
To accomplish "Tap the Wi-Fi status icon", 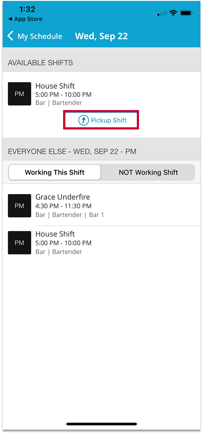I will [173, 13].
